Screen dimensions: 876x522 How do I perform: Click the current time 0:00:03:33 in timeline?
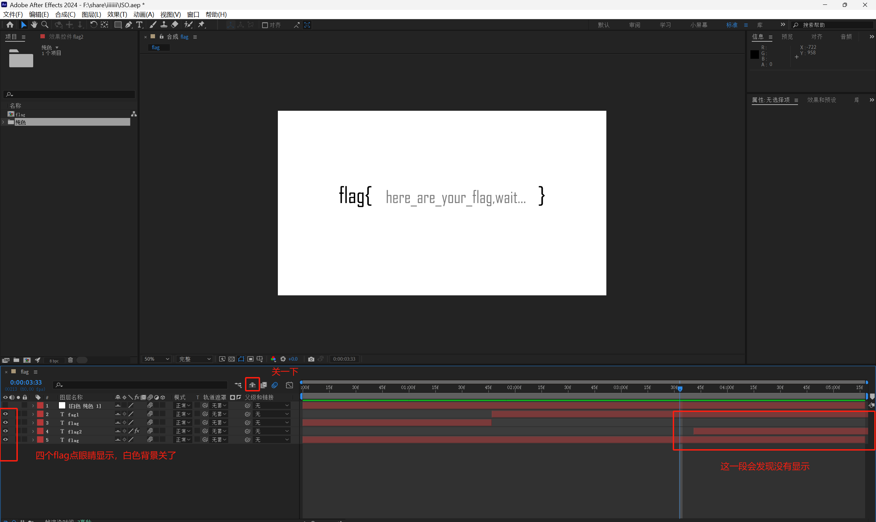[26, 382]
